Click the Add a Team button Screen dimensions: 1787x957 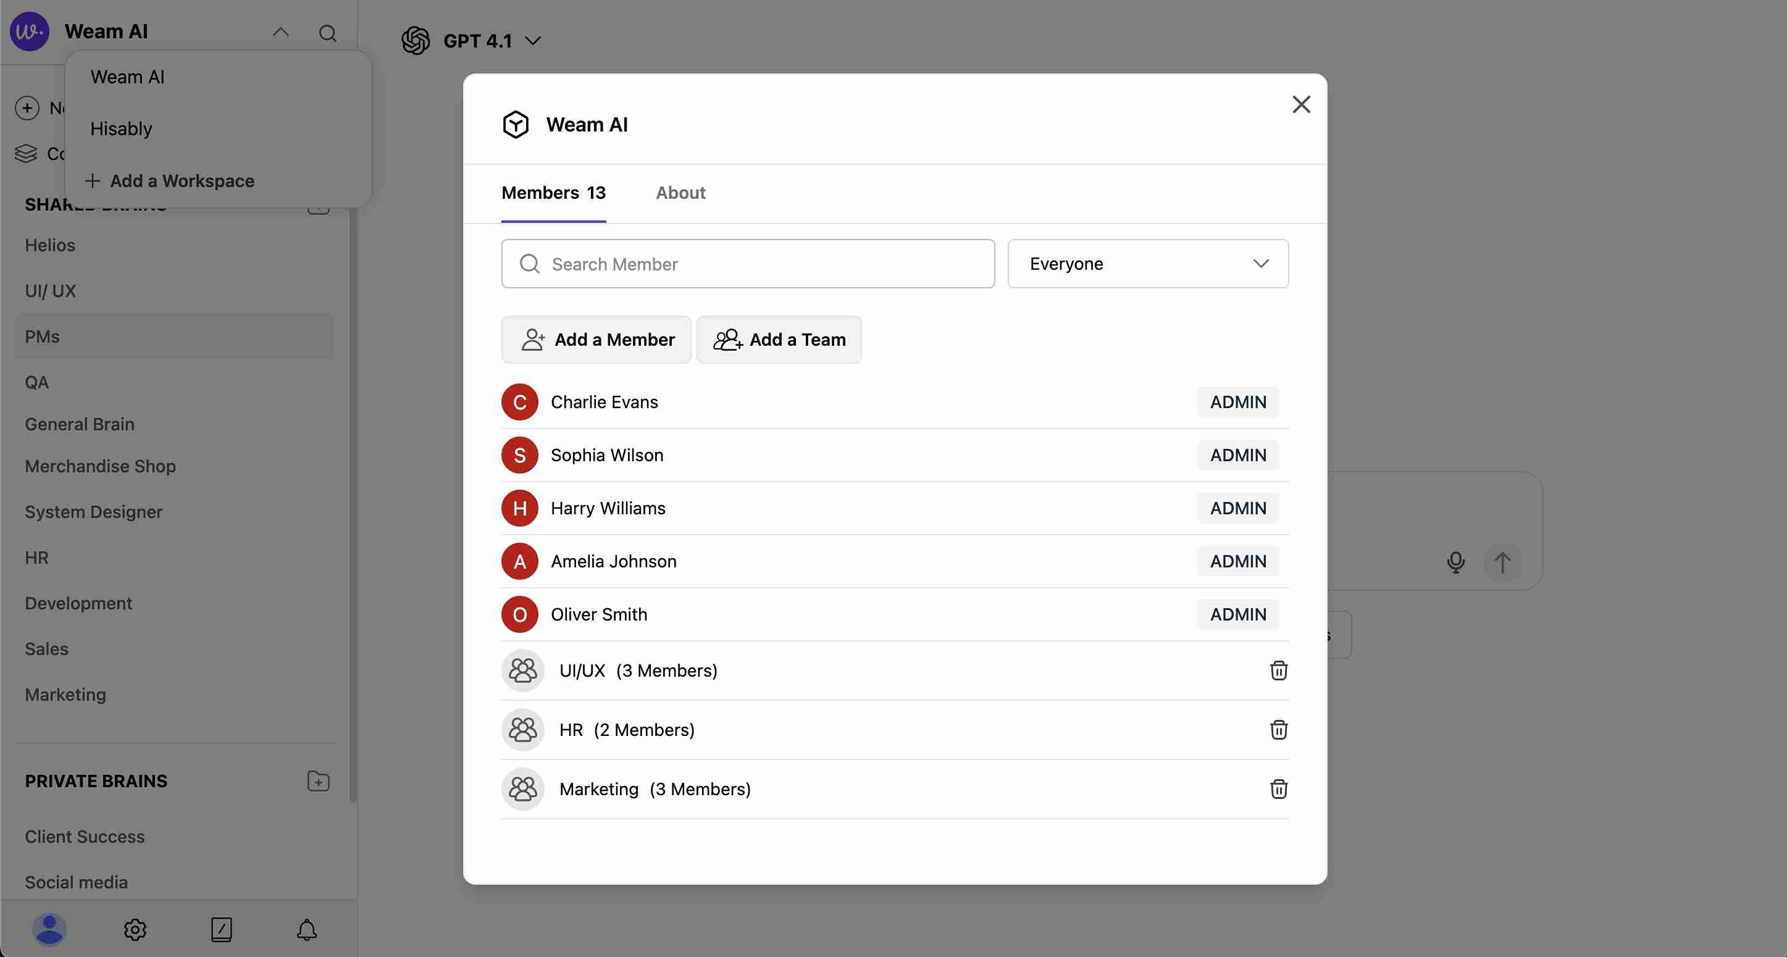tap(779, 340)
